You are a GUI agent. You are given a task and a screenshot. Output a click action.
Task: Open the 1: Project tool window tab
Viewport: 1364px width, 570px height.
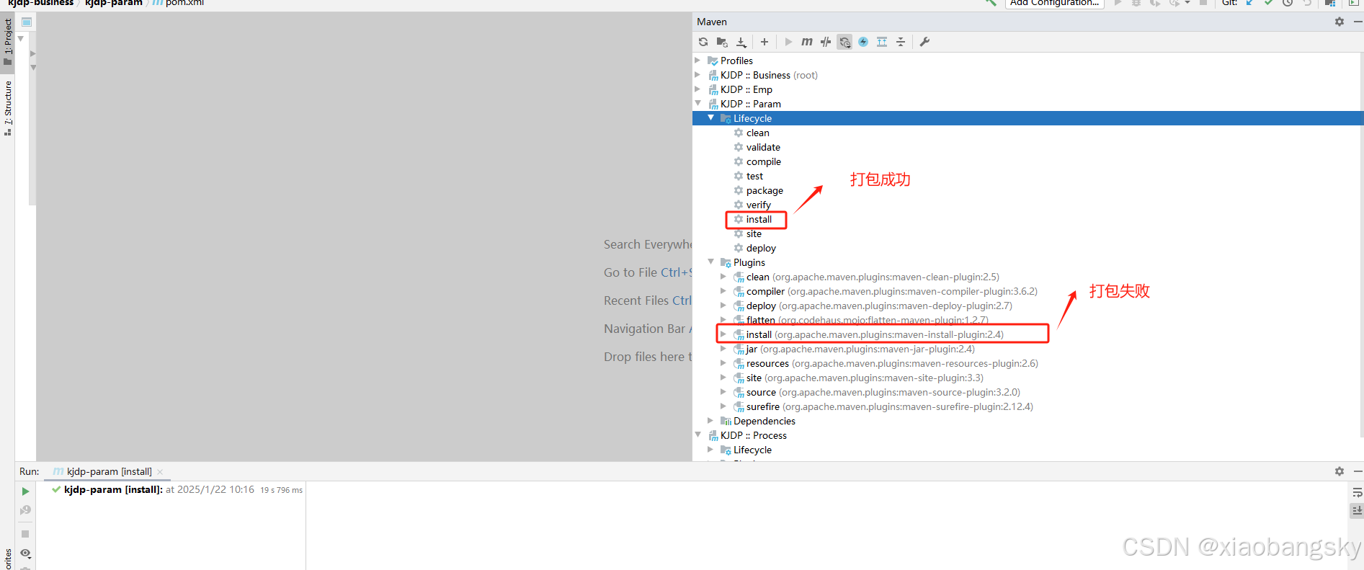coord(8,41)
